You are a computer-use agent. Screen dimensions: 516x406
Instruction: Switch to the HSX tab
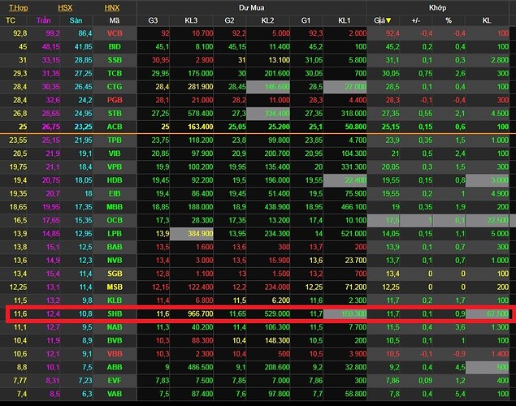coord(65,7)
